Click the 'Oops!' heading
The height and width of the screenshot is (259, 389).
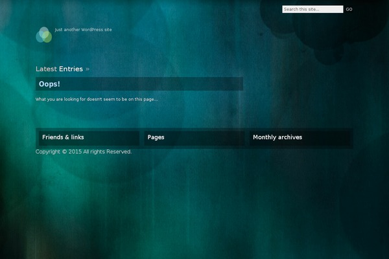click(x=49, y=84)
